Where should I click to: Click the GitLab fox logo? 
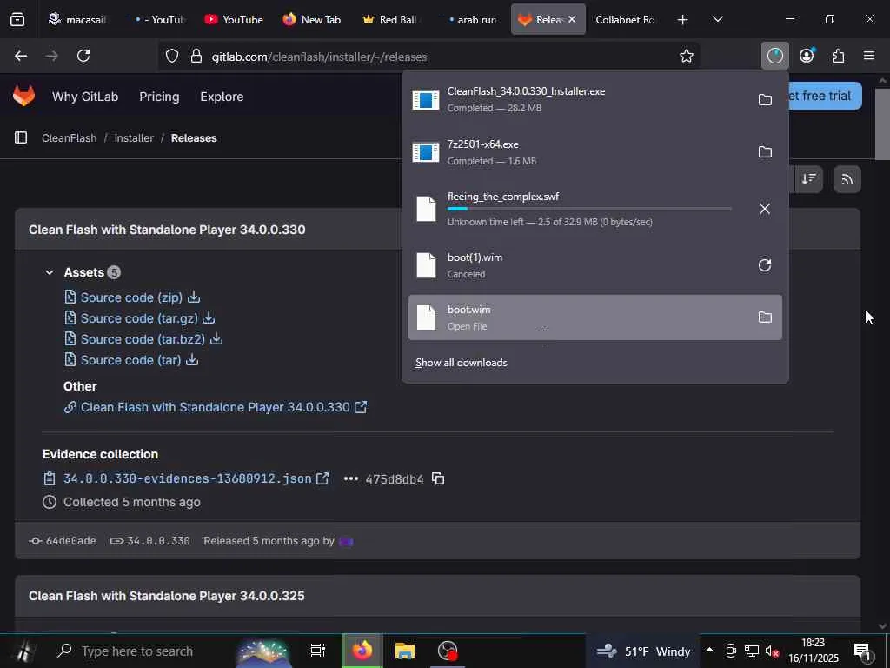coord(23,96)
